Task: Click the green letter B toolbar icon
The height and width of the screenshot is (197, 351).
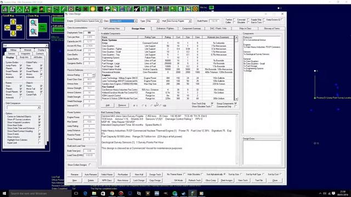Action: point(180,9)
